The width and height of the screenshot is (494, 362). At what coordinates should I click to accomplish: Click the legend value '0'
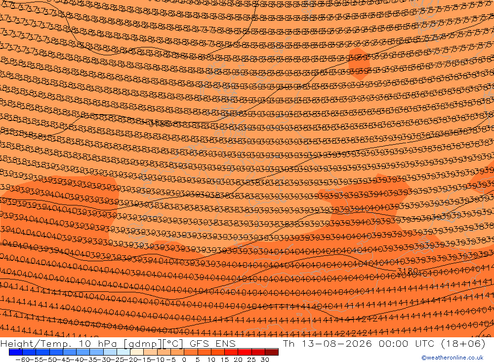(x=184, y=360)
